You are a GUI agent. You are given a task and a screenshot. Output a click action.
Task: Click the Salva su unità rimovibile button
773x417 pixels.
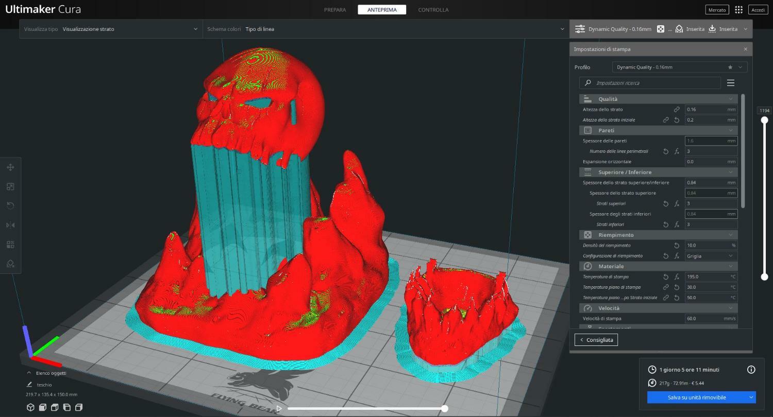696,397
